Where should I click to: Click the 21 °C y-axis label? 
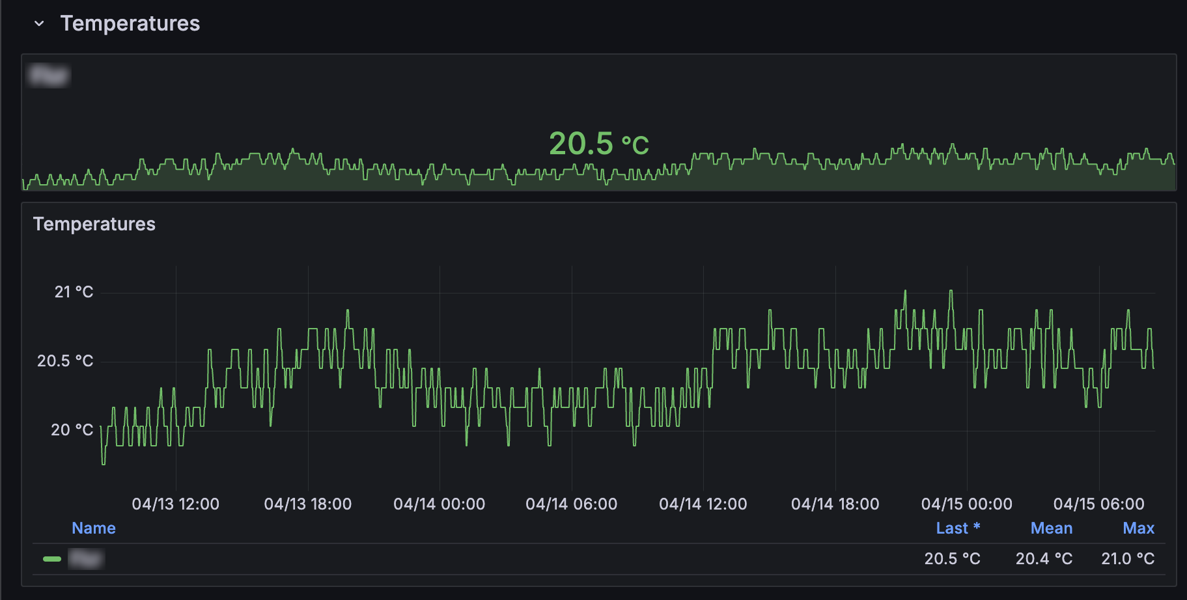tap(74, 292)
